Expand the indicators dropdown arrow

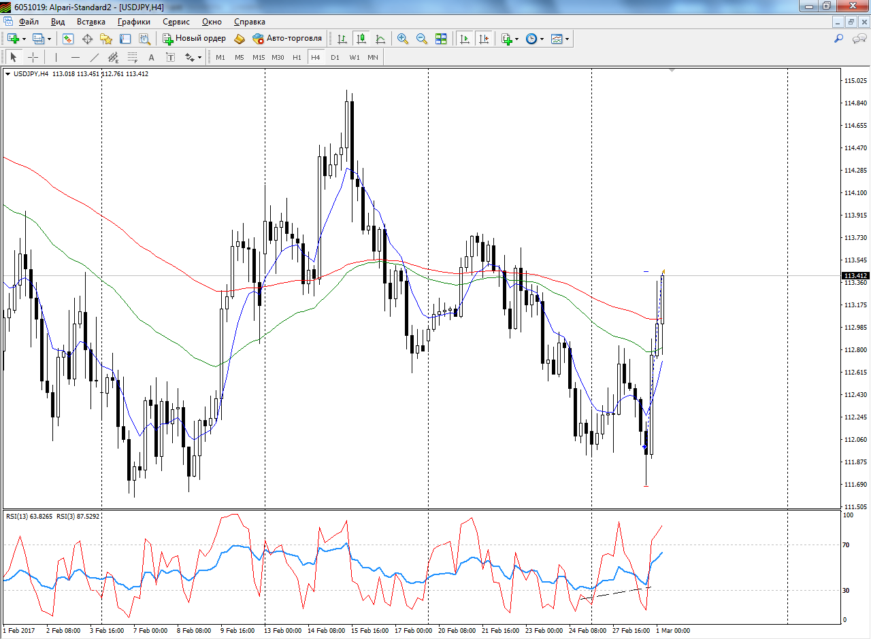[x=516, y=39]
